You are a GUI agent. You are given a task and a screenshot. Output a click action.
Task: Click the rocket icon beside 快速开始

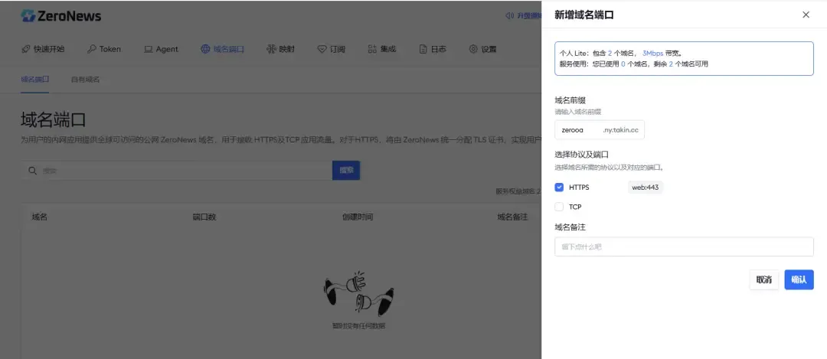(x=25, y=49)
